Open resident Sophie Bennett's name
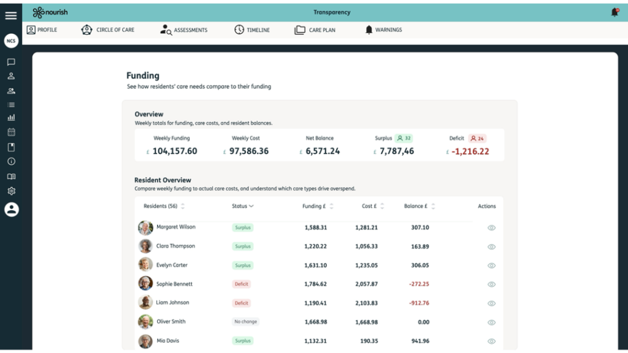This screenshot has width=628, height=353. click(174, 284)
